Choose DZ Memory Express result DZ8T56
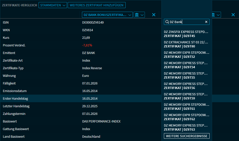The height and width of the screenshot is (141, 239). (x=186, y=86)
